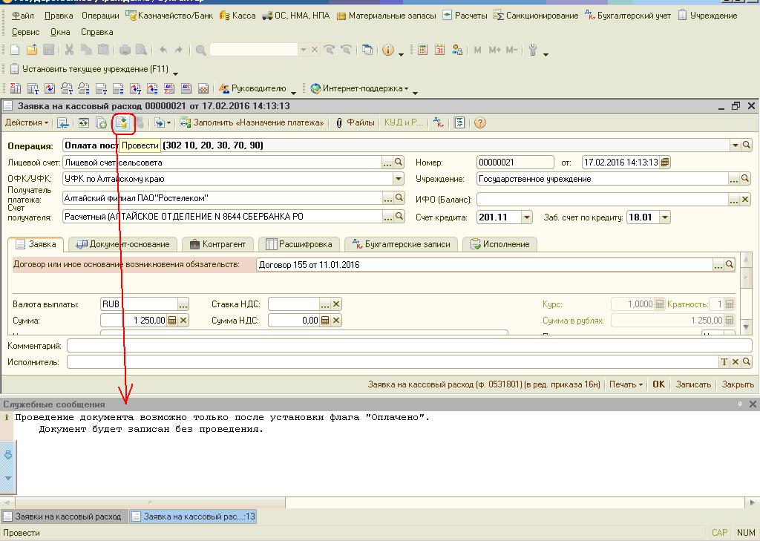Open the Операции menu
The width and height of the screenshot is (760, 541).
click(100, 16)
